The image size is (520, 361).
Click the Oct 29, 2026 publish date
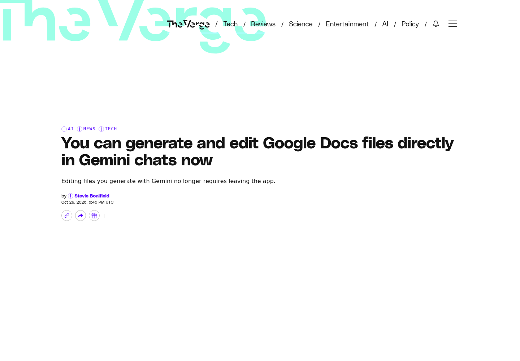[x=87, y=202]
